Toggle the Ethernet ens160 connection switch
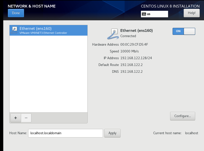The height and width of the screenshot is (151, 204). pos(184,31)
